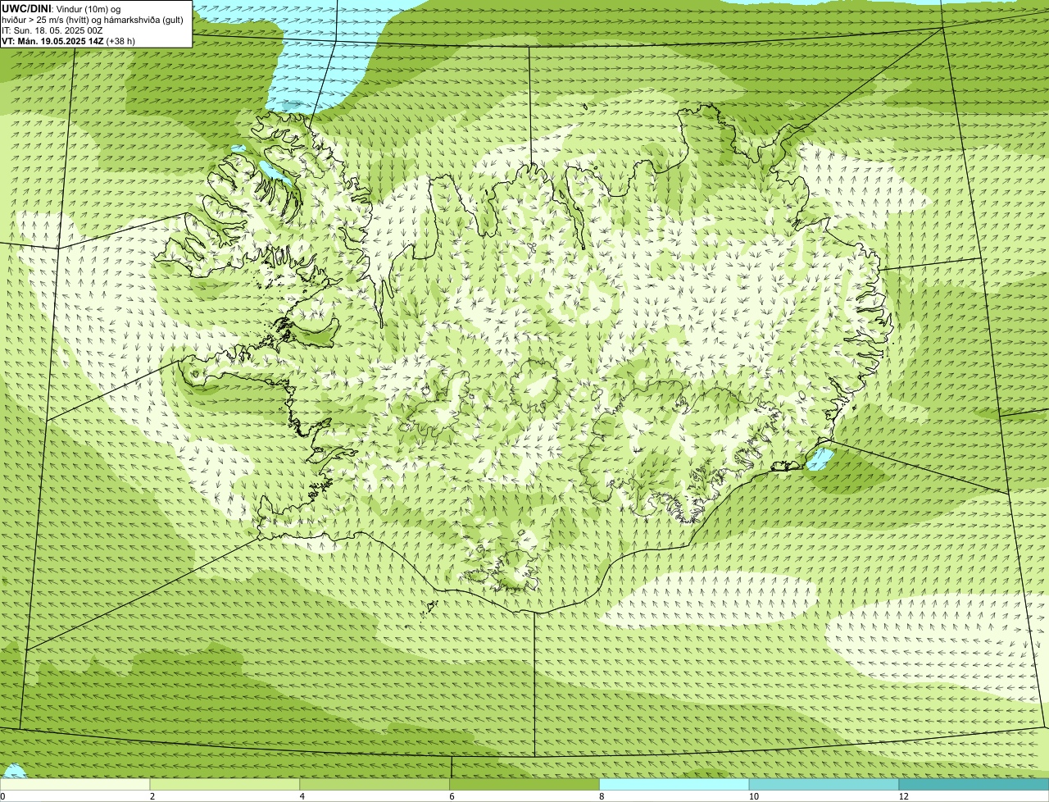This screenshot has width=1049, height=802.
Task: Click the '4' tick label on the scale
Action: 302,796
